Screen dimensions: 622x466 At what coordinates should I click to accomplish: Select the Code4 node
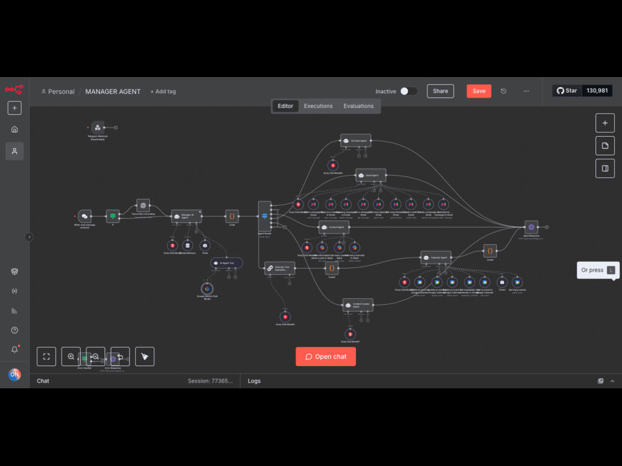pyautogui.click(x=490, y=251)
